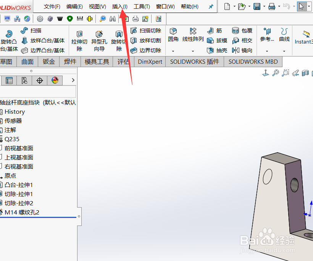Switch to the DimXpert tab
Image resolution: width=313 pixels, height=261 pixels.
[x=150, y=62]
